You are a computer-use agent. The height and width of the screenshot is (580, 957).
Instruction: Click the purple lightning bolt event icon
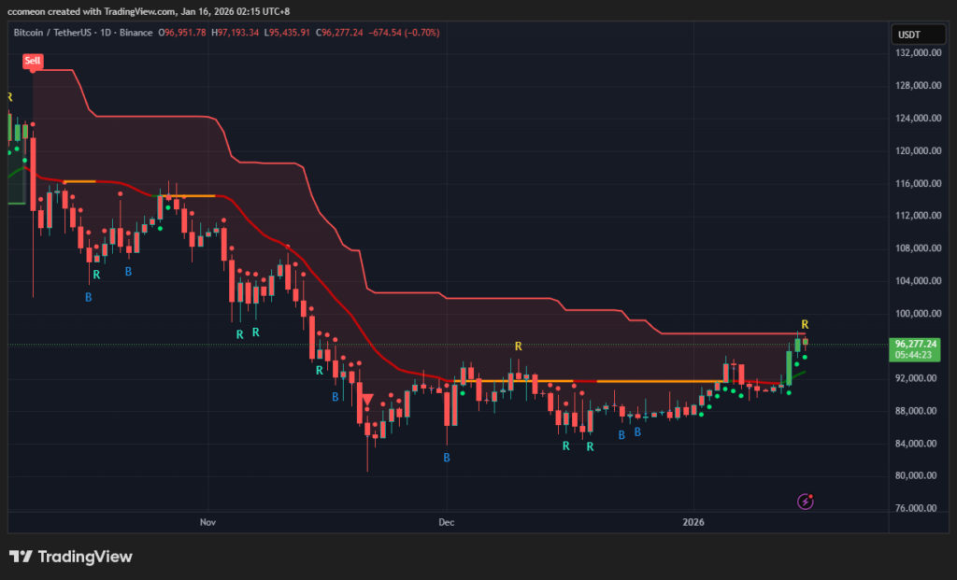click(x=806, y=502)
